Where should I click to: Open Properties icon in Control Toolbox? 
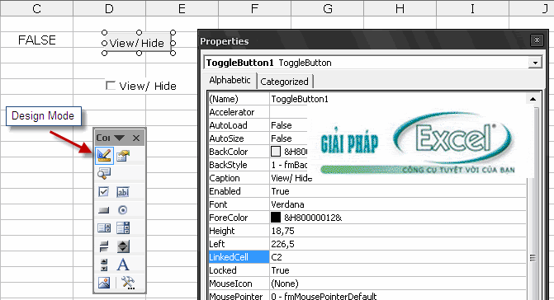tap(123, 156)
